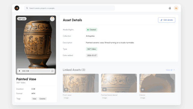Play the Painted Vase video
The image size is (193, 109).
pyautogui.click(x=19, y=71)
